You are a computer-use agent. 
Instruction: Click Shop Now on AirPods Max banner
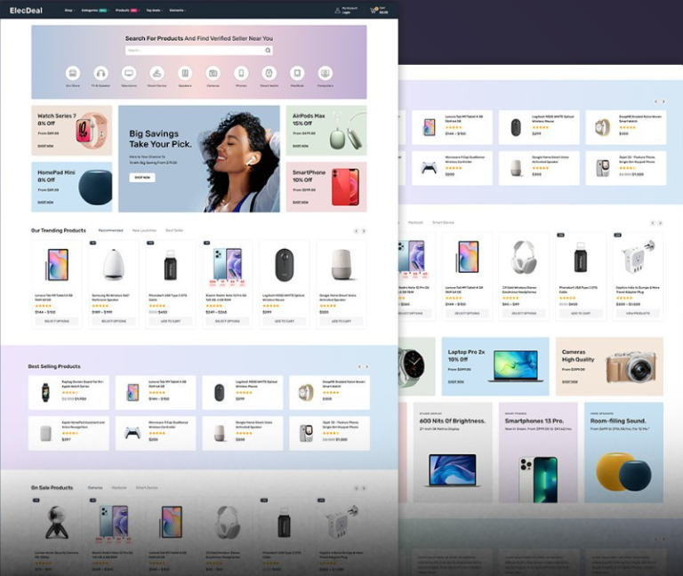pos(300,146)
